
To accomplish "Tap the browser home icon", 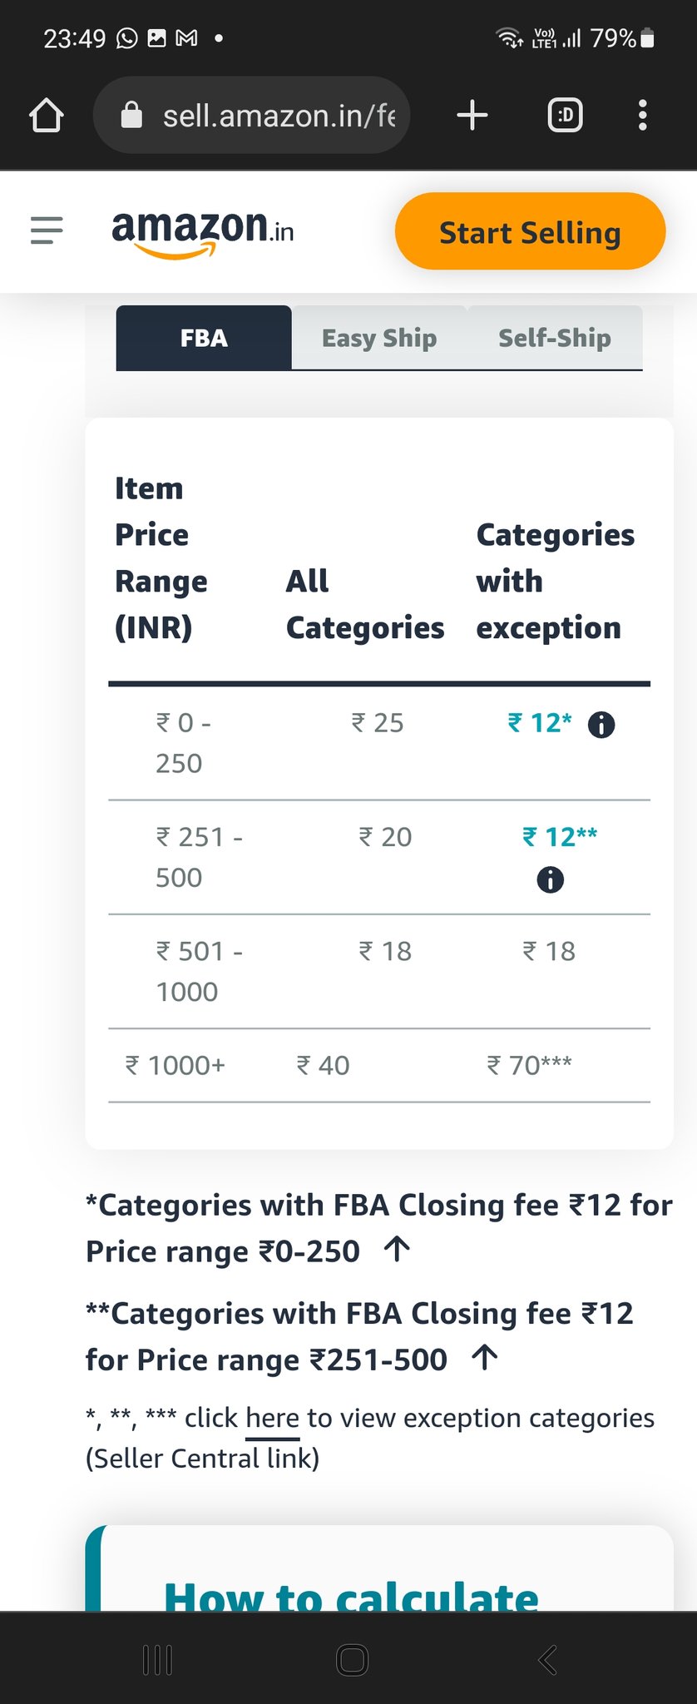I will (x=47, y=116).
